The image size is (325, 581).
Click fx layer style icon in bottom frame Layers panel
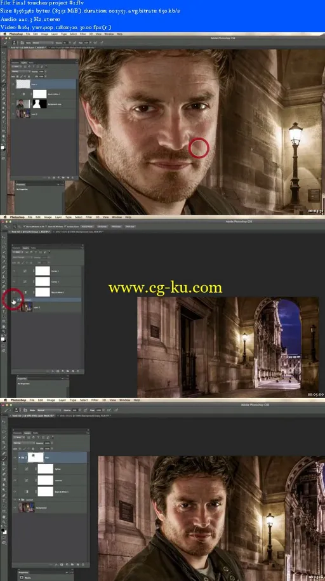(x=56, y=564)
